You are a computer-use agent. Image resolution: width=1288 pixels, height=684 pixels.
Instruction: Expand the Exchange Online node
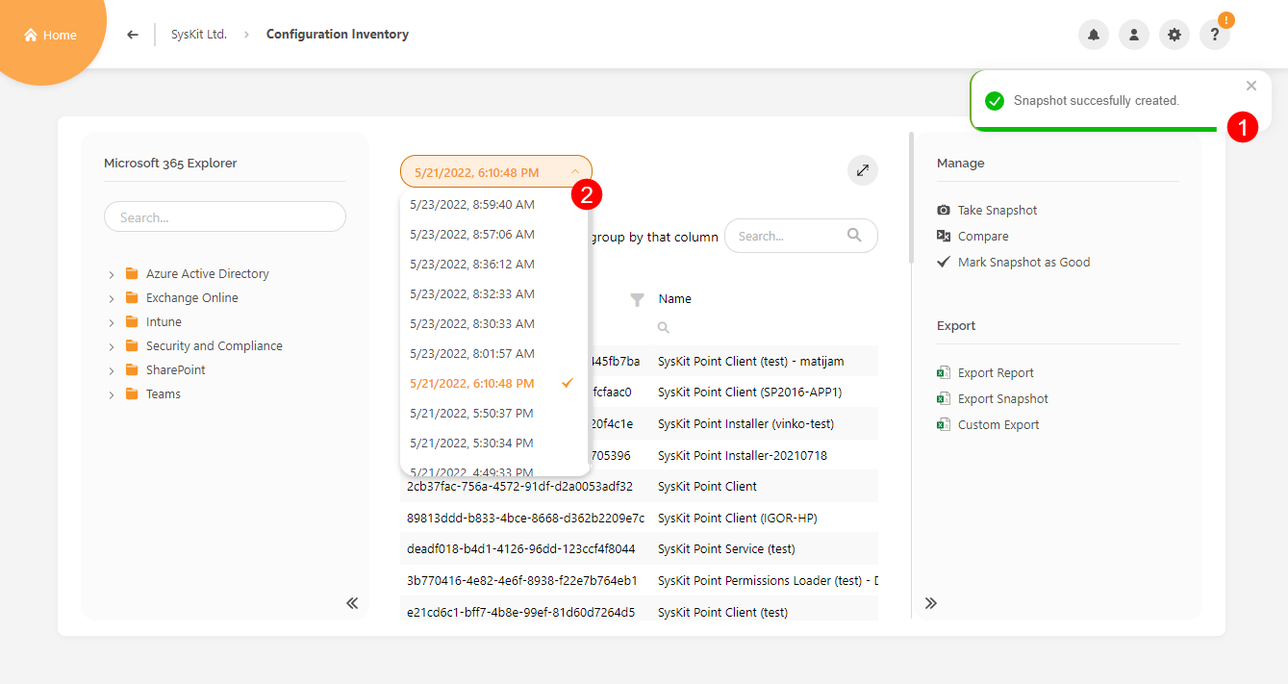coord(112,298)
